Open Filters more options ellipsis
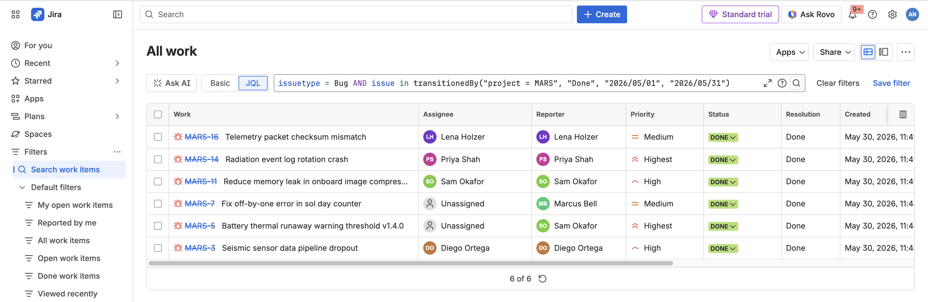 pos(117,152)
